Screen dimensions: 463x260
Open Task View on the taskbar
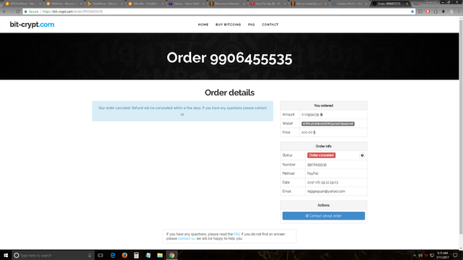(x=101, y=255)
